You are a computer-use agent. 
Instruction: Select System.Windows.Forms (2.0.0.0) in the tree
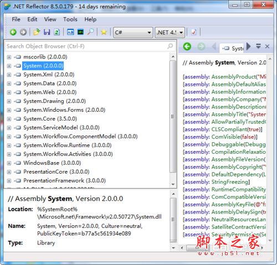[x=64, y=110]
